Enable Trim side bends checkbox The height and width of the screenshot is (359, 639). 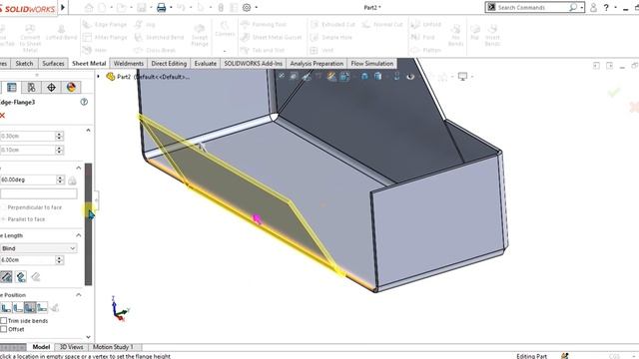[4, 321]
